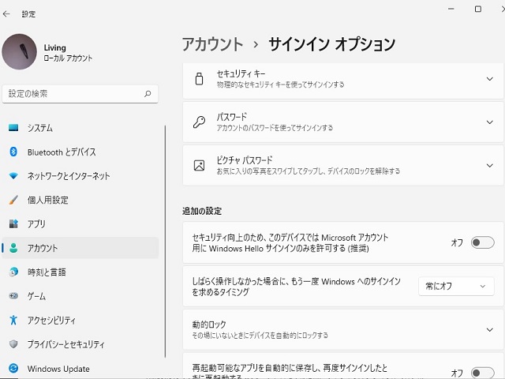Open ネットワークとインターネット settings
505x379 pixels.
click(x=80, y=176)
